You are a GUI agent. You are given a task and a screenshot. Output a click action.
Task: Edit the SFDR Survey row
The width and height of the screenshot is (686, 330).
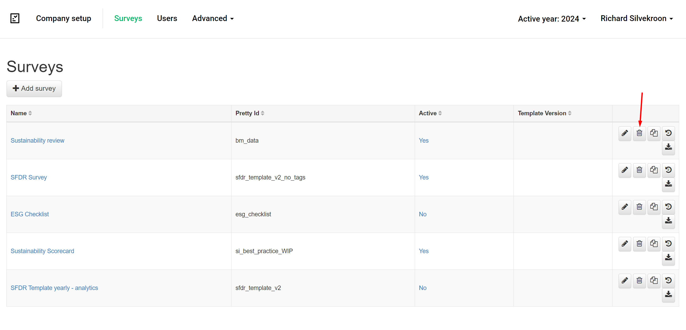point(625,170)
